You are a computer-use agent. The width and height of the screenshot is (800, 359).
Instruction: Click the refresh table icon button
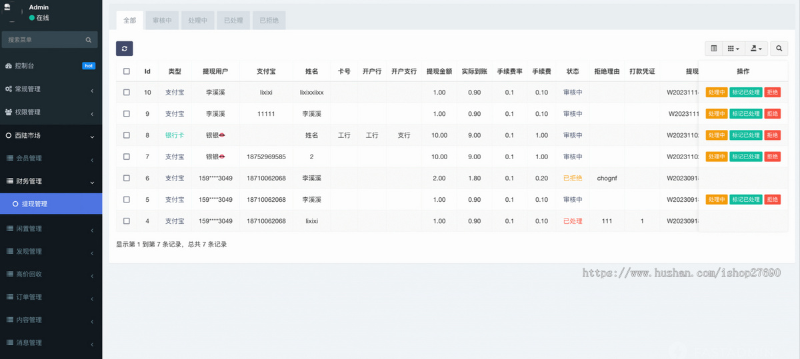click(124, 49)
